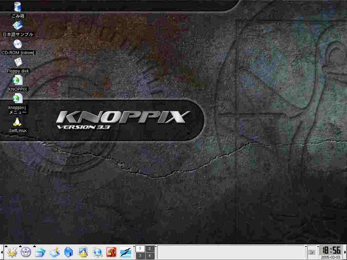Image resolution: width=347 pixels, height=260 pixels.
Task: Open the CD-ROM [cdrom] desktop icon
Action: click(18, 44)
